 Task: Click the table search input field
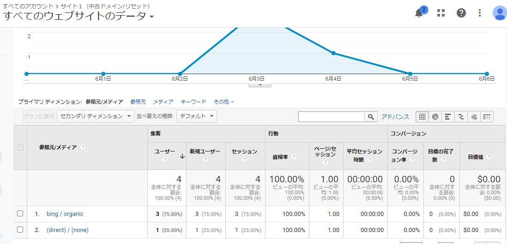(x=332, y=117)
